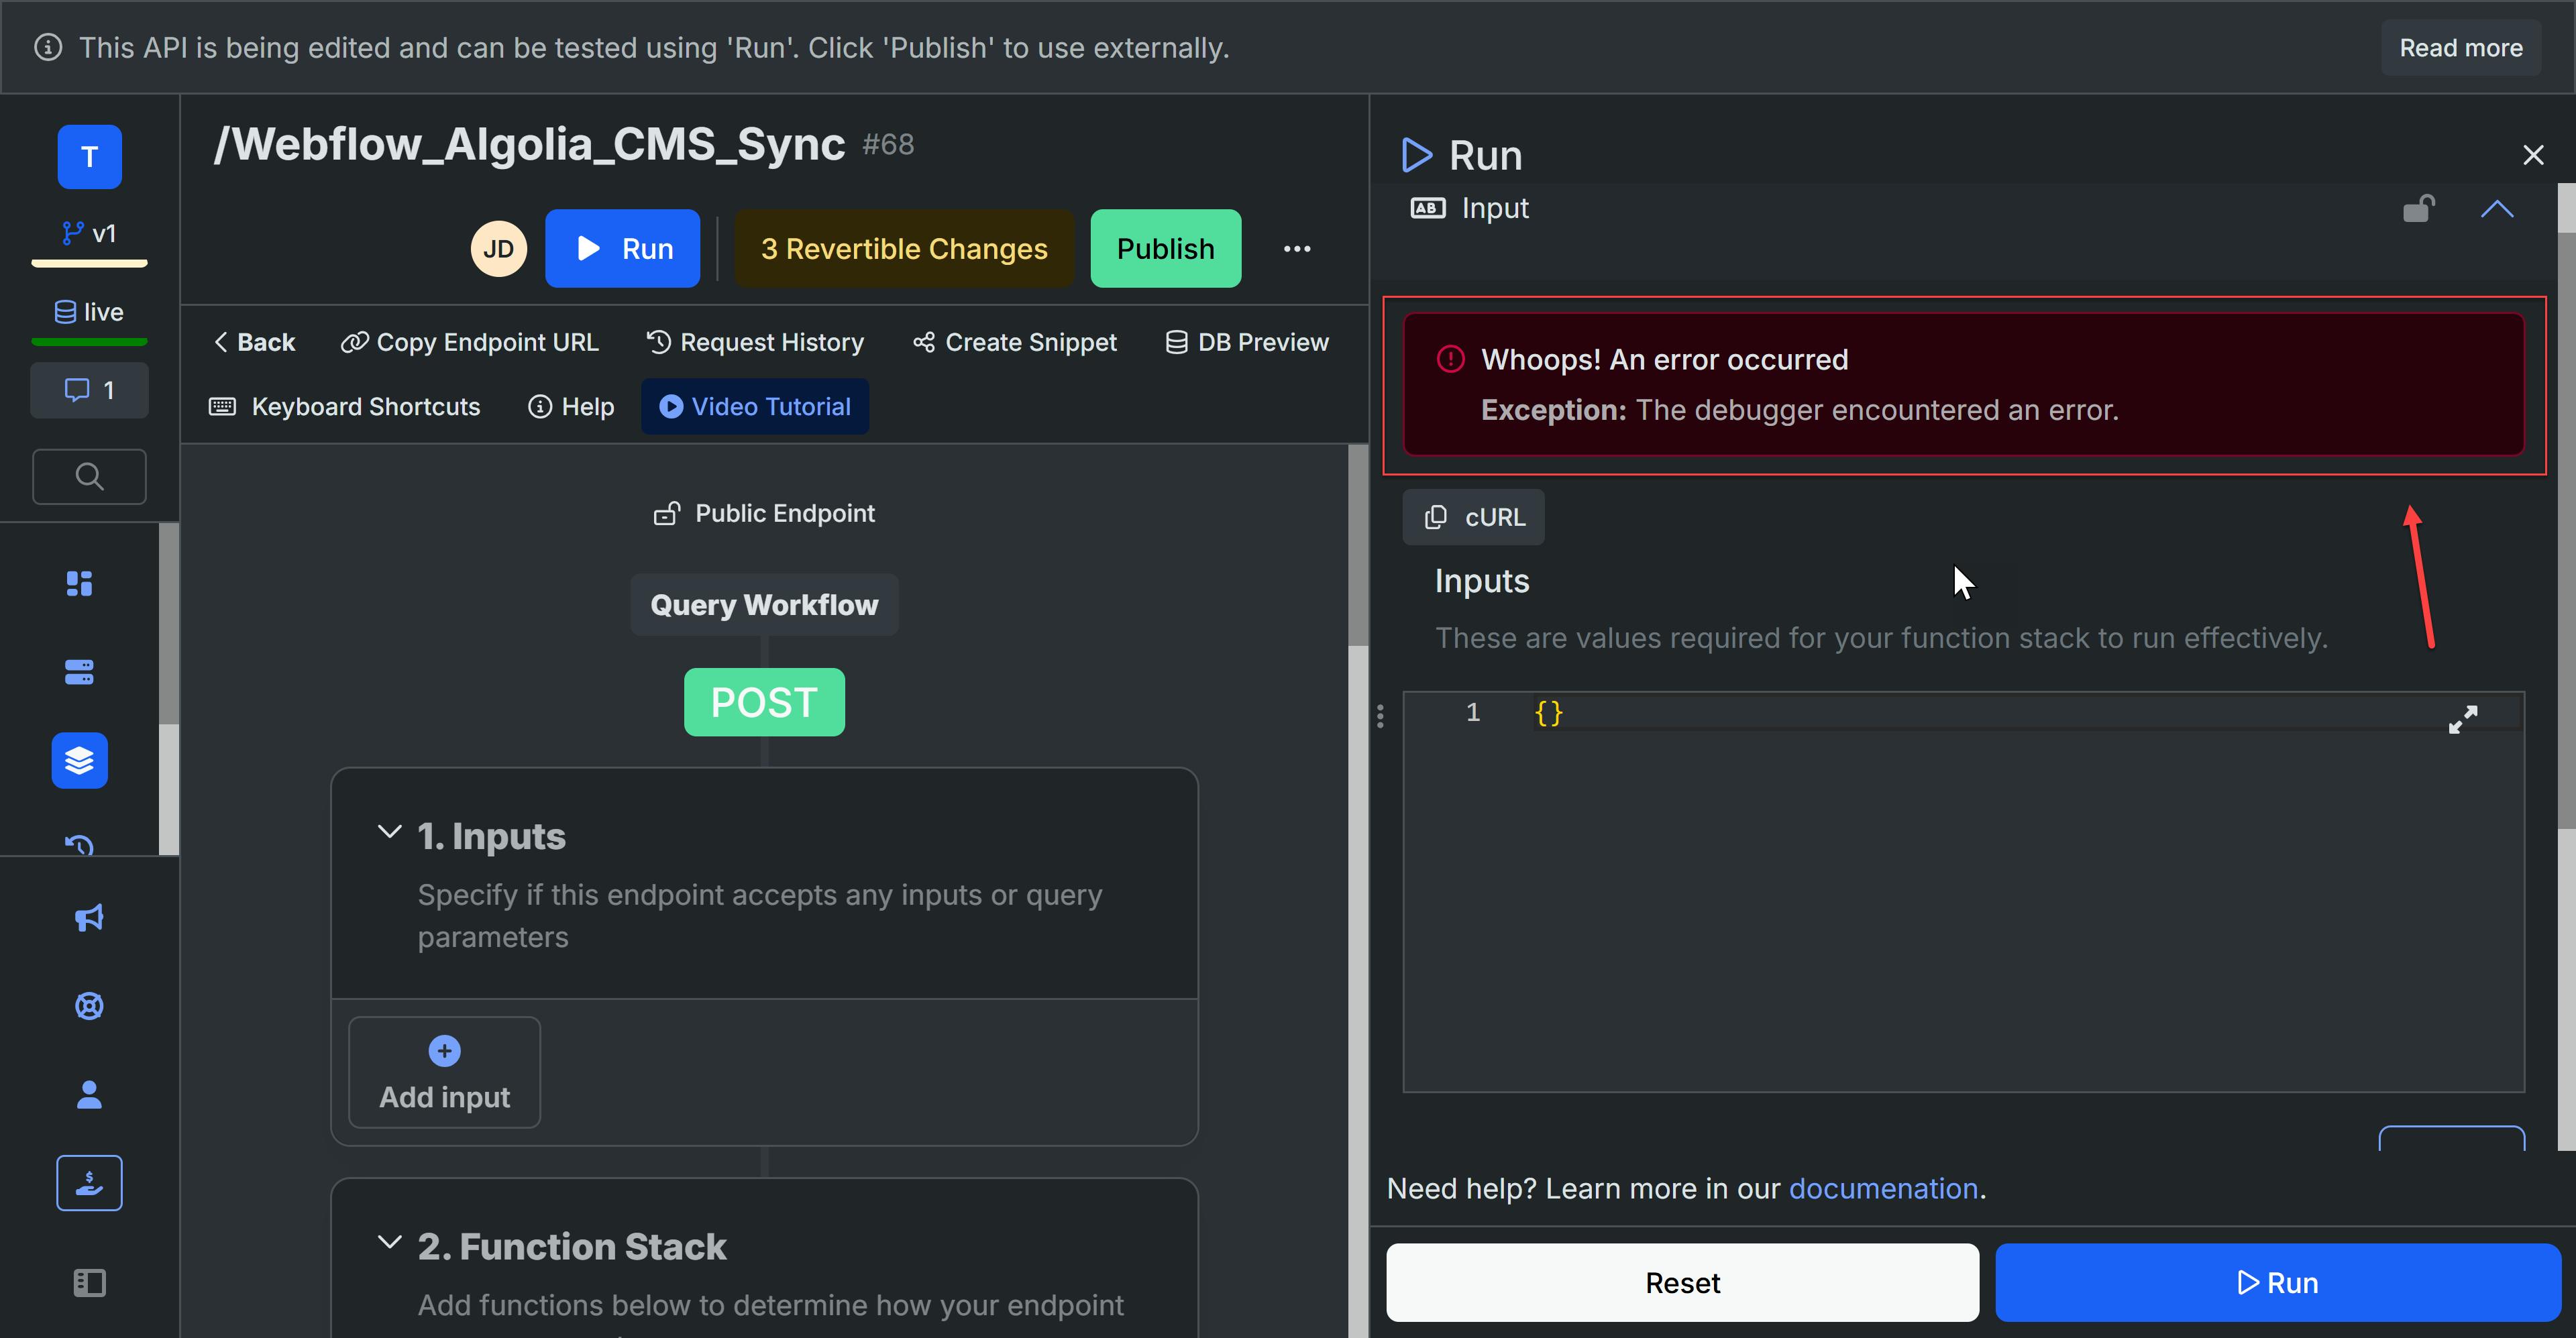The width and height of the screenshot is (2576, 1338).
Task: Switch to the live data source
Action: (89, 312)
